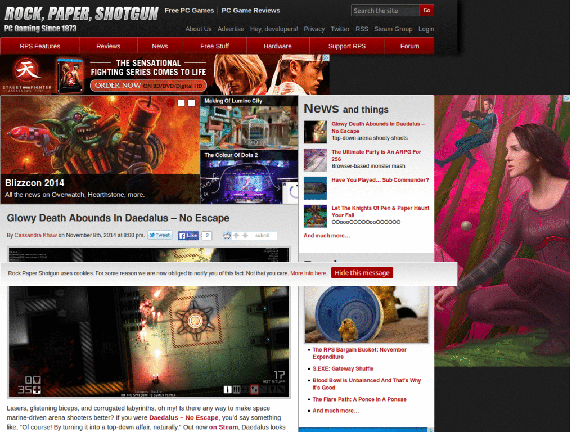Open author Cassandra Khaw link
The height and width of the screenshot is (432, 576).
(x=35, y=235)
